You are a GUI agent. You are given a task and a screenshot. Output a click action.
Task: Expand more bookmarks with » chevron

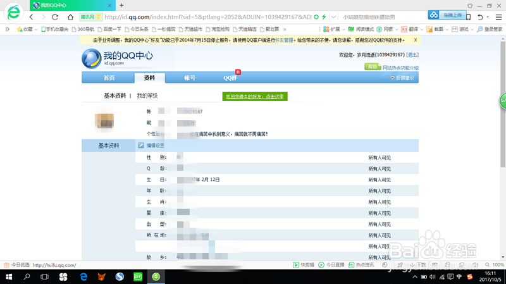point(285,29)
